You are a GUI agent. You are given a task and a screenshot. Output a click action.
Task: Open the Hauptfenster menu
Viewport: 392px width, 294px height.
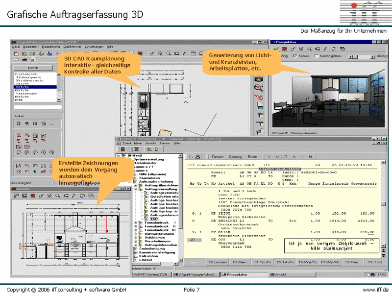[51, 47]
